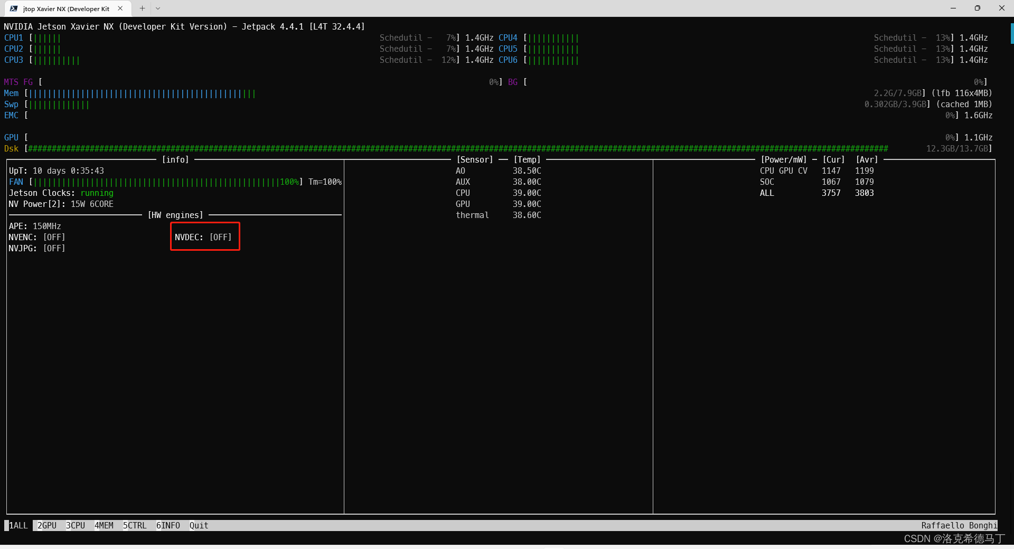The image size is (1014, 549).
Task: Select the 4MEM tab
Action: (104, 526)
